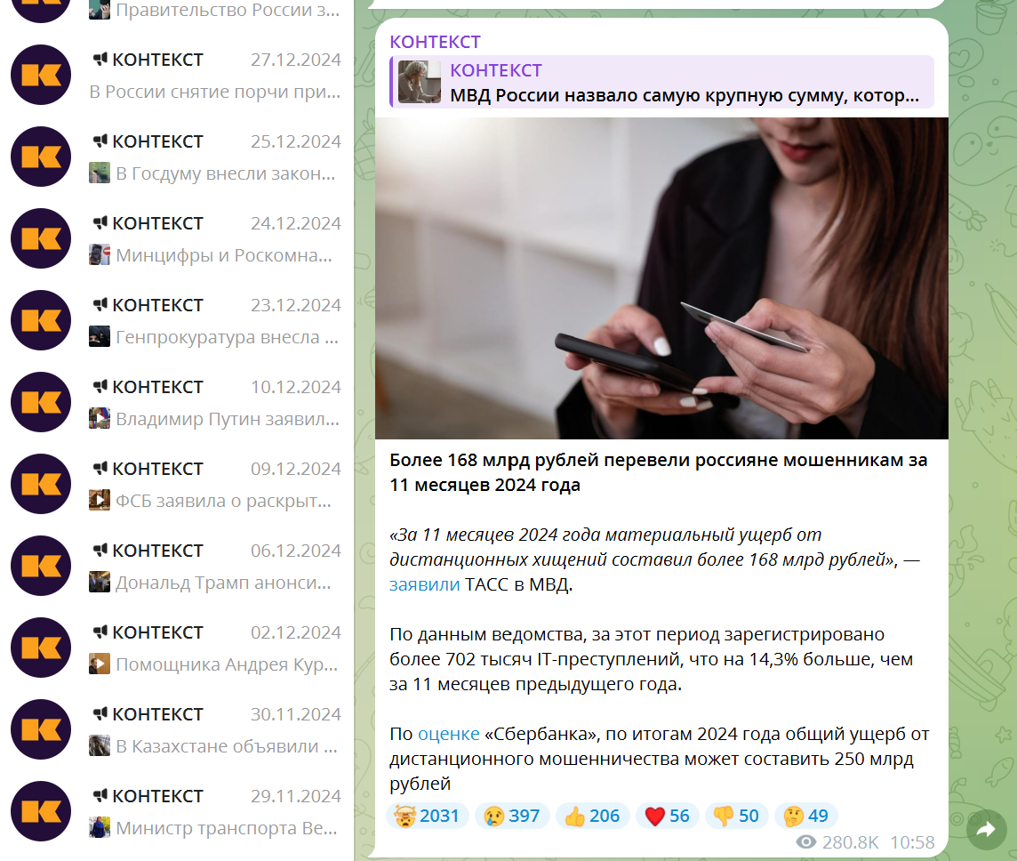Toggle the exploding head reaction 2031

tap(428, 816)
